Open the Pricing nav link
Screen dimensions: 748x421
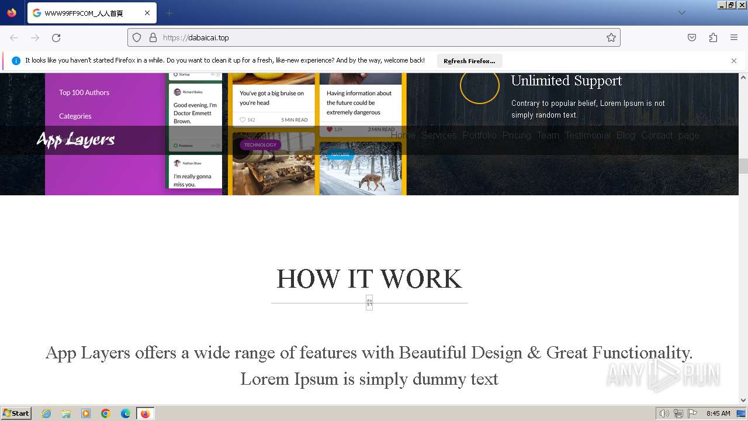coord(517,135)
